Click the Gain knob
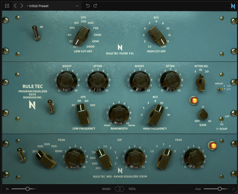 (203, 114)
